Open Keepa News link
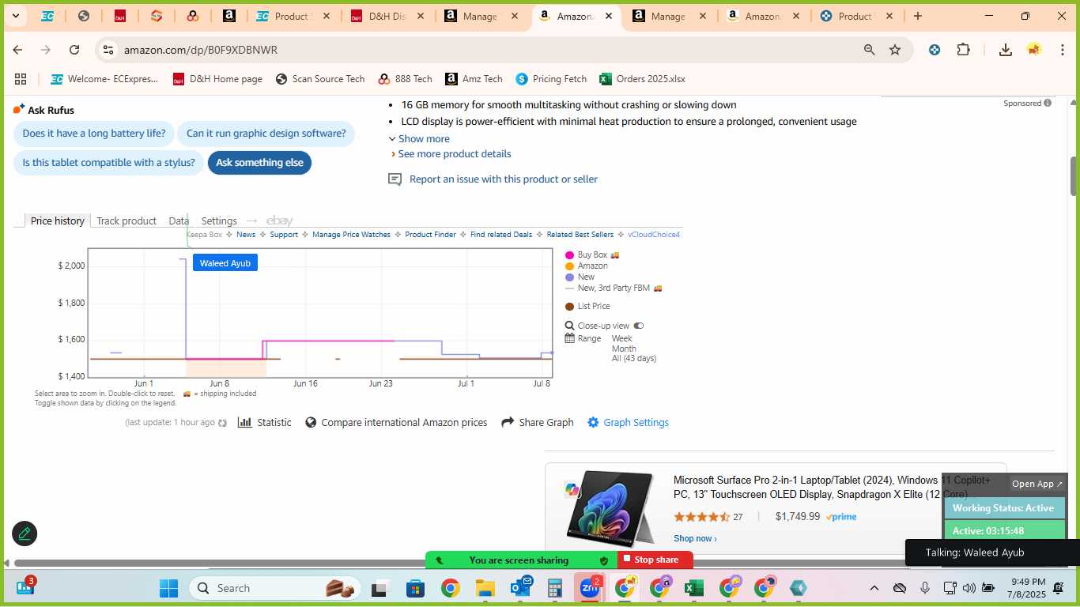The image size is (1080, 607). pyautogui.click(x=246, y=235)
